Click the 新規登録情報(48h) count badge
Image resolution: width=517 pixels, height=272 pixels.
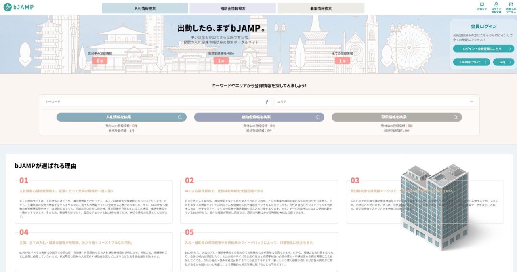[221, 61]
